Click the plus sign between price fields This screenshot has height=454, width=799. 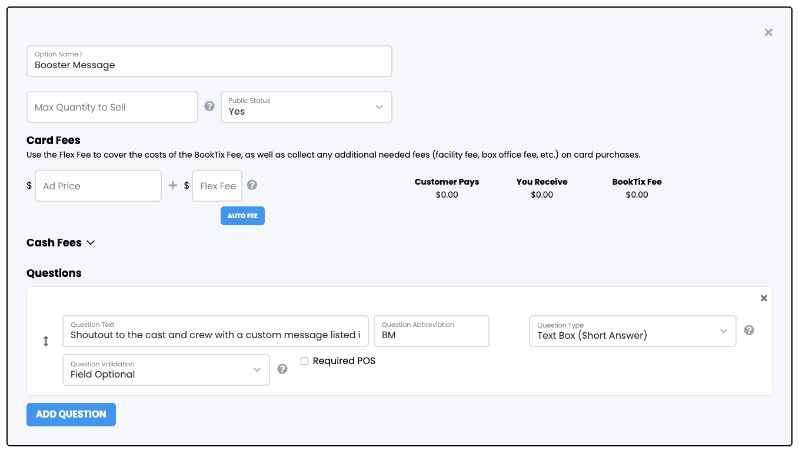point(172,186)
